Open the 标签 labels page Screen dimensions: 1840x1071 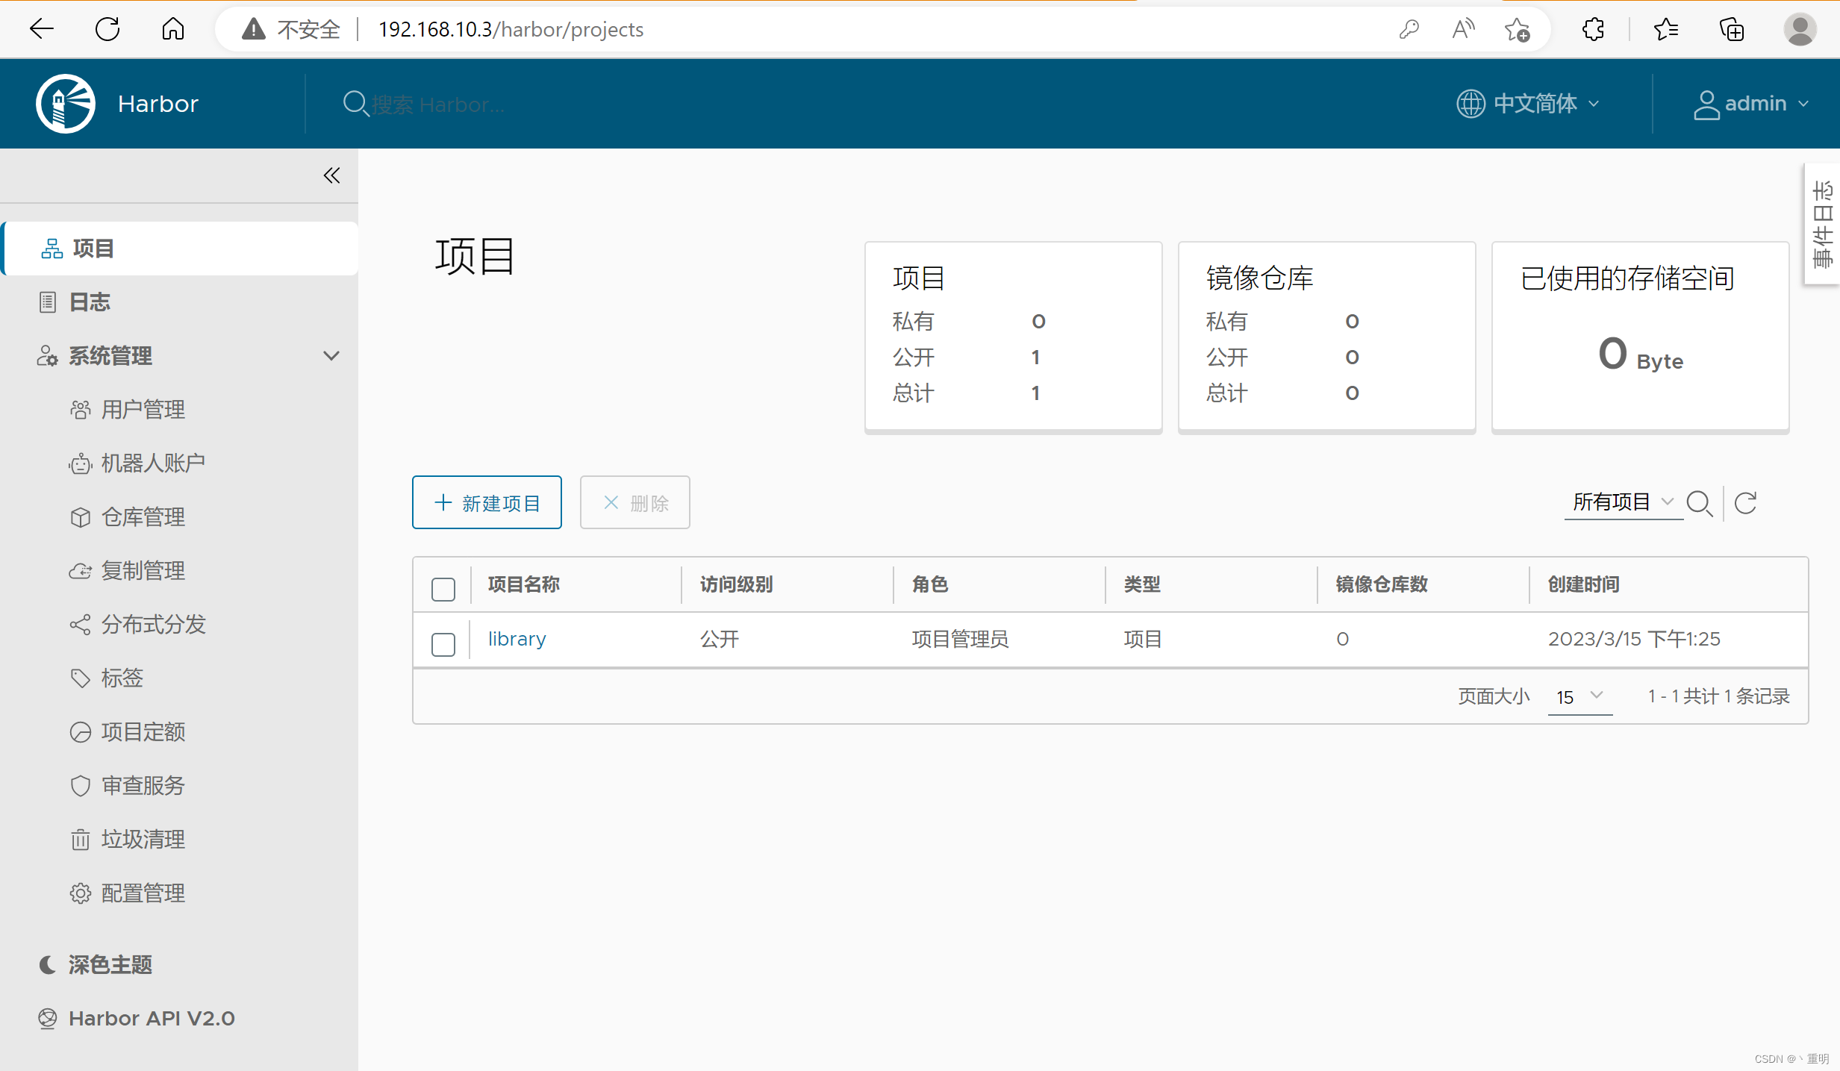point(106,678)
